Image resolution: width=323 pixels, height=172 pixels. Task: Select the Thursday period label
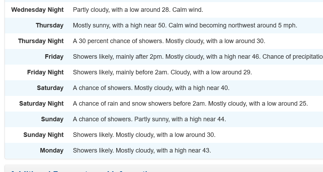pos(49,25)
